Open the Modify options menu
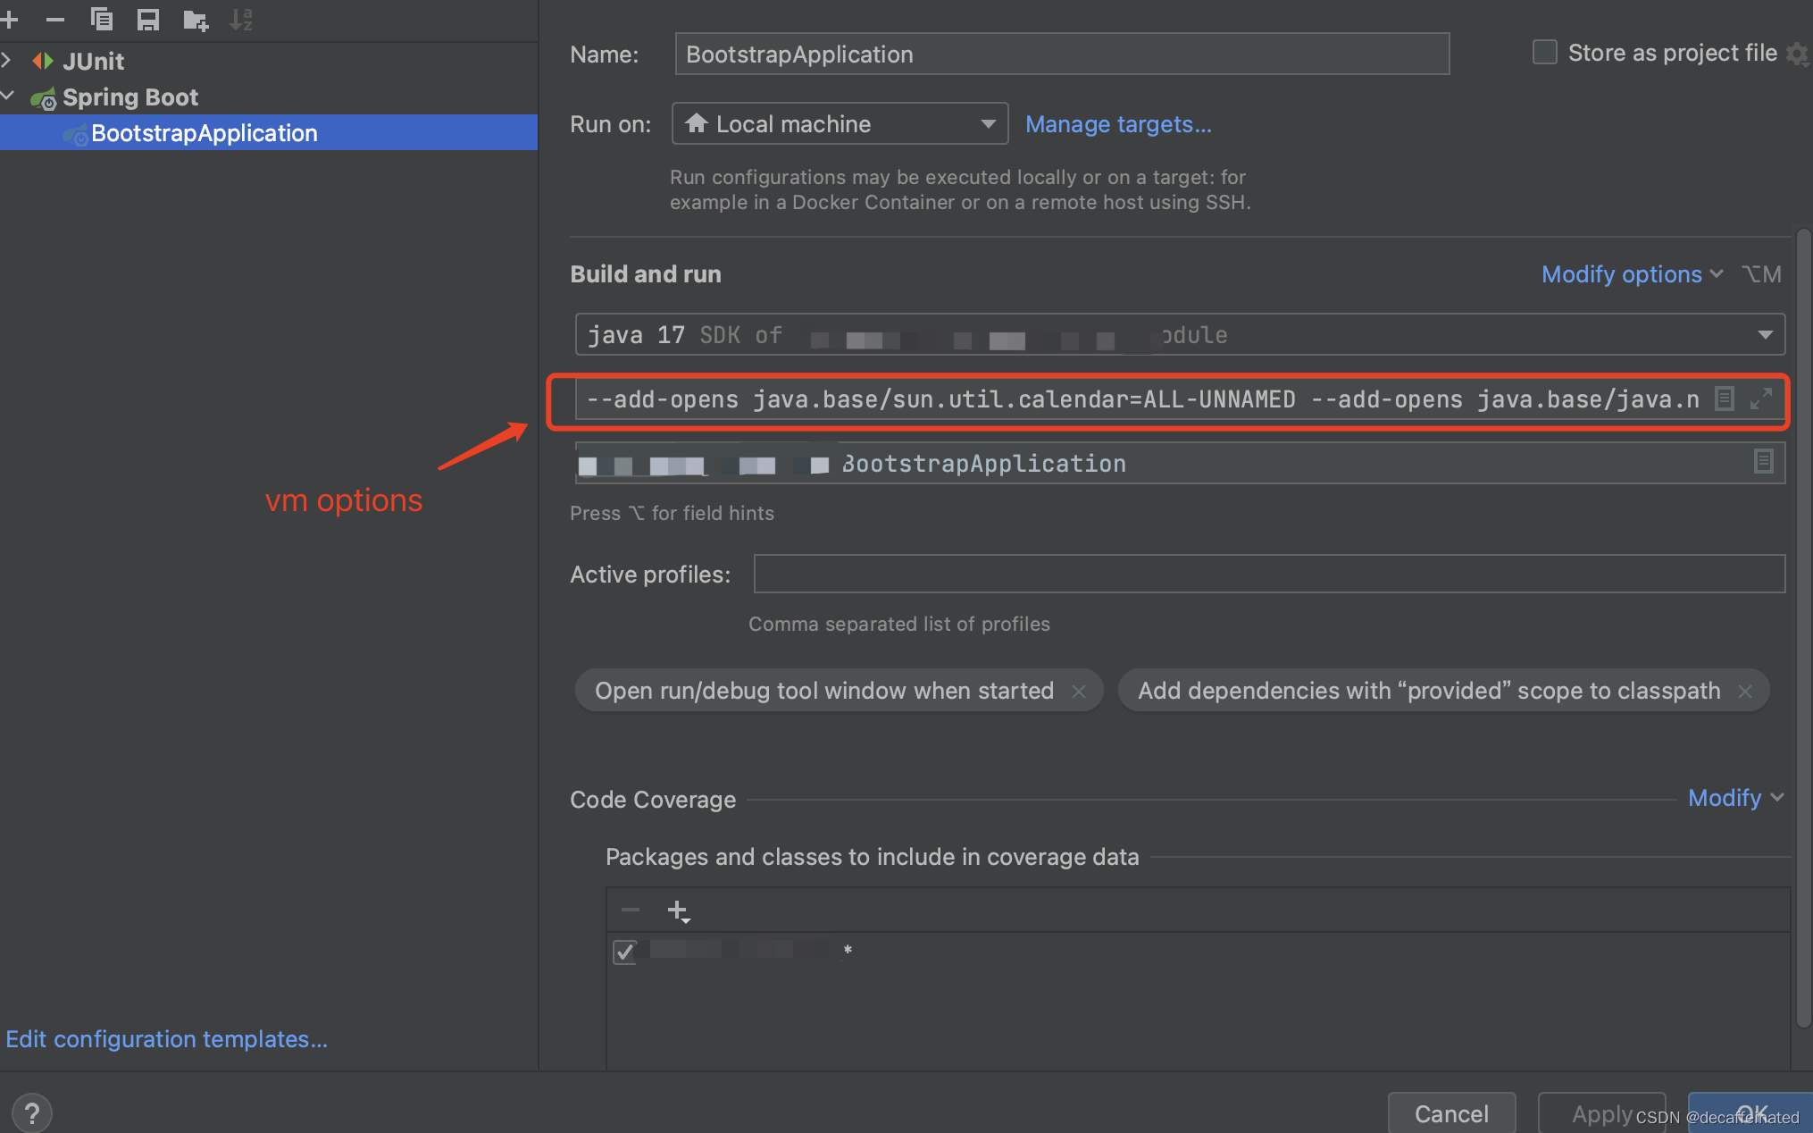1813x1133 pixels. coord(1631,274)
